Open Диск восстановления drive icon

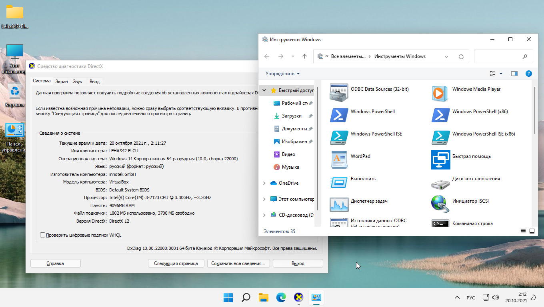pos(440,182)
